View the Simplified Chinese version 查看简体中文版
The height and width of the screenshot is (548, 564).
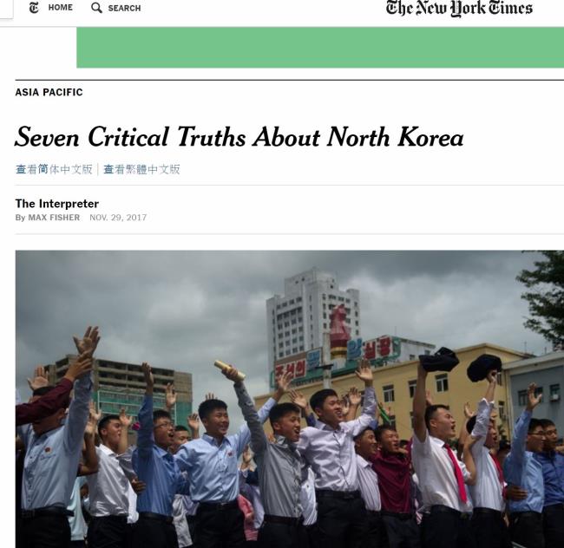54,169
